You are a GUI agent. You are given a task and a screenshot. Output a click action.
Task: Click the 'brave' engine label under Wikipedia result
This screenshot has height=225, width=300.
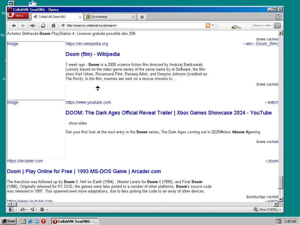click(261, 84)
